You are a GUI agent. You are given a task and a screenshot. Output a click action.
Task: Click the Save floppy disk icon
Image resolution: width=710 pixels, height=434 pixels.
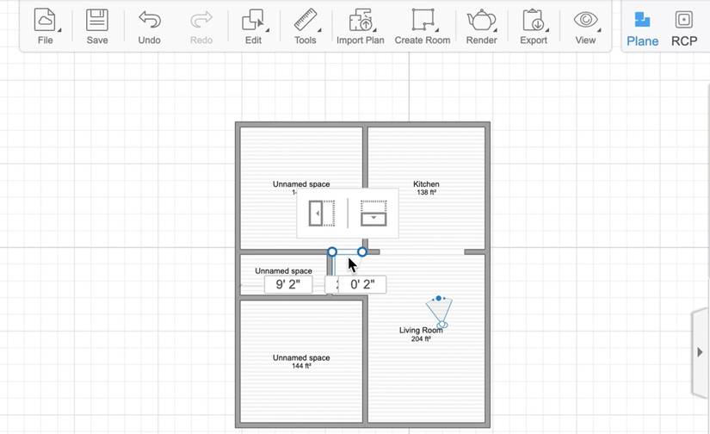coord(97,21)
